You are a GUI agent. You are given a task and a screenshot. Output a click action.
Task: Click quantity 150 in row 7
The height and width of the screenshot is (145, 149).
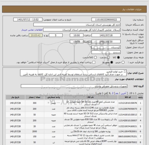click(x=34, y=136)
